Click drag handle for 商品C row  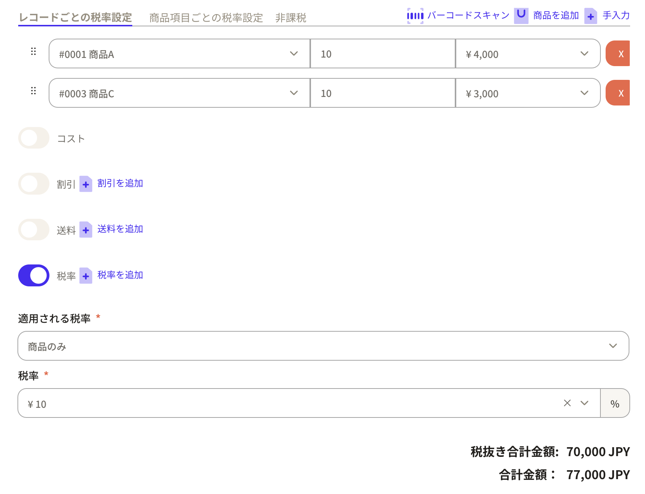(33, 91)
